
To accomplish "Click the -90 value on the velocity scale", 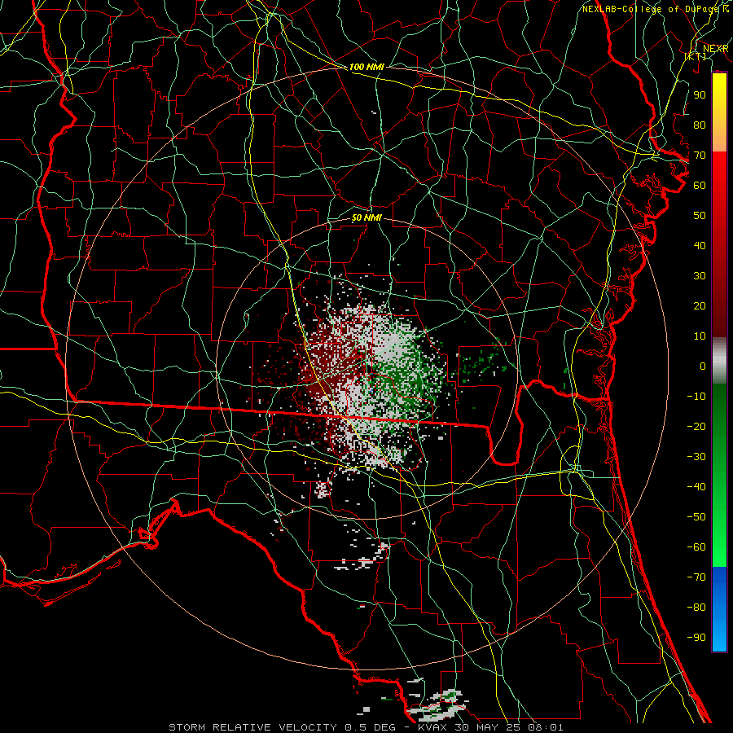I will [x=696, y=638].
